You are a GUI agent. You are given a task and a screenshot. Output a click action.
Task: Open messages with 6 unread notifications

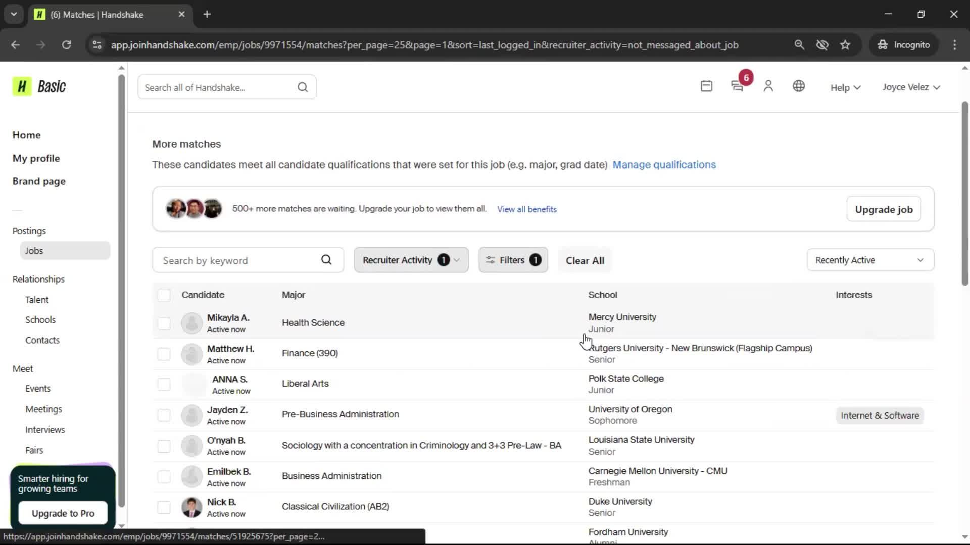(737, 86)
